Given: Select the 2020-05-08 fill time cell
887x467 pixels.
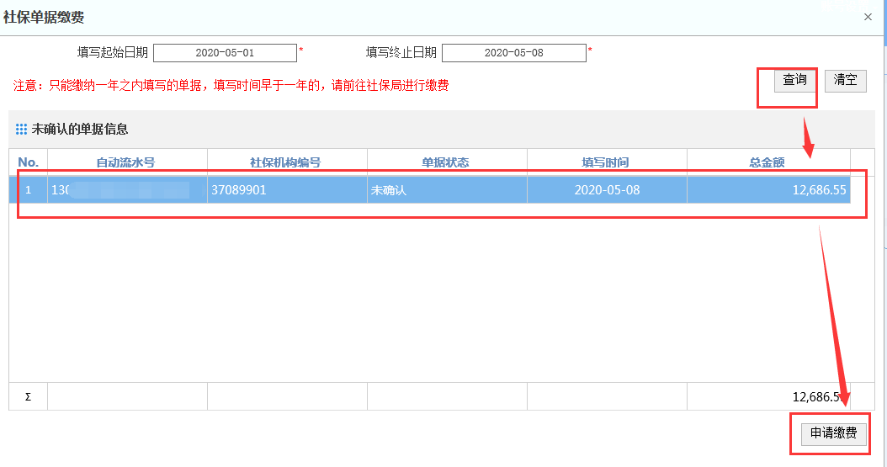Looking at the screenshot, I should (607, 190).
